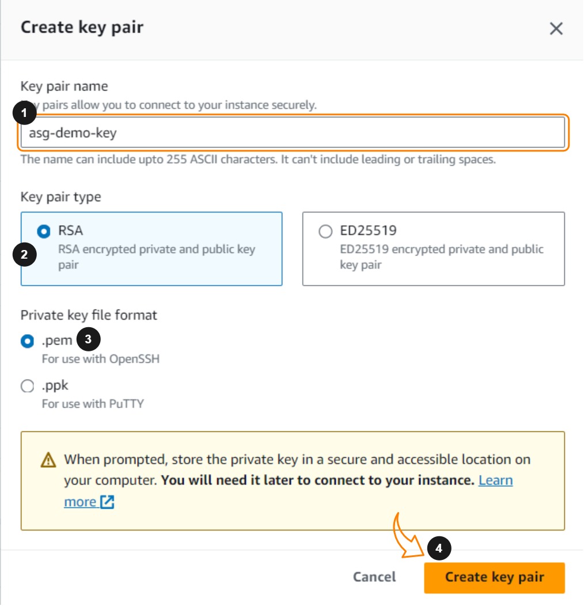Screen dimensions: 584x606
Task: Click the Key pair name input field
Action: pos(294,134)
